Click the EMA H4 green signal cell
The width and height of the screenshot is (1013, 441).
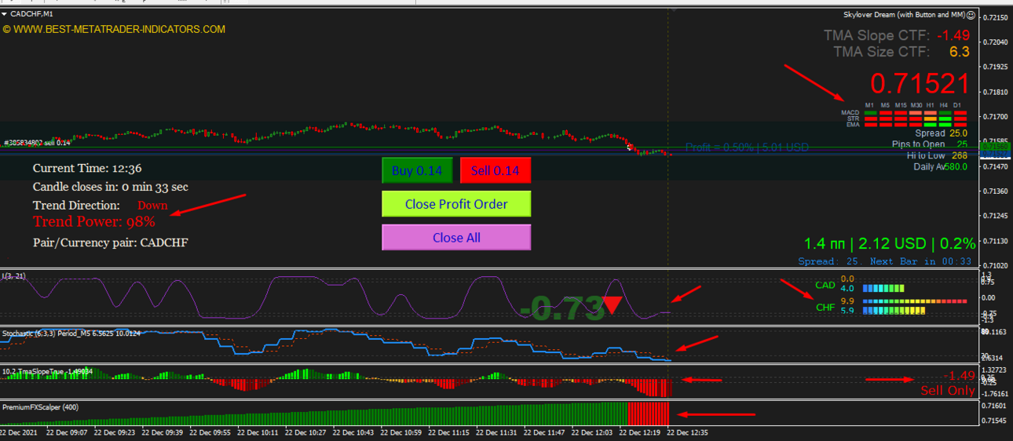[945, 124]
